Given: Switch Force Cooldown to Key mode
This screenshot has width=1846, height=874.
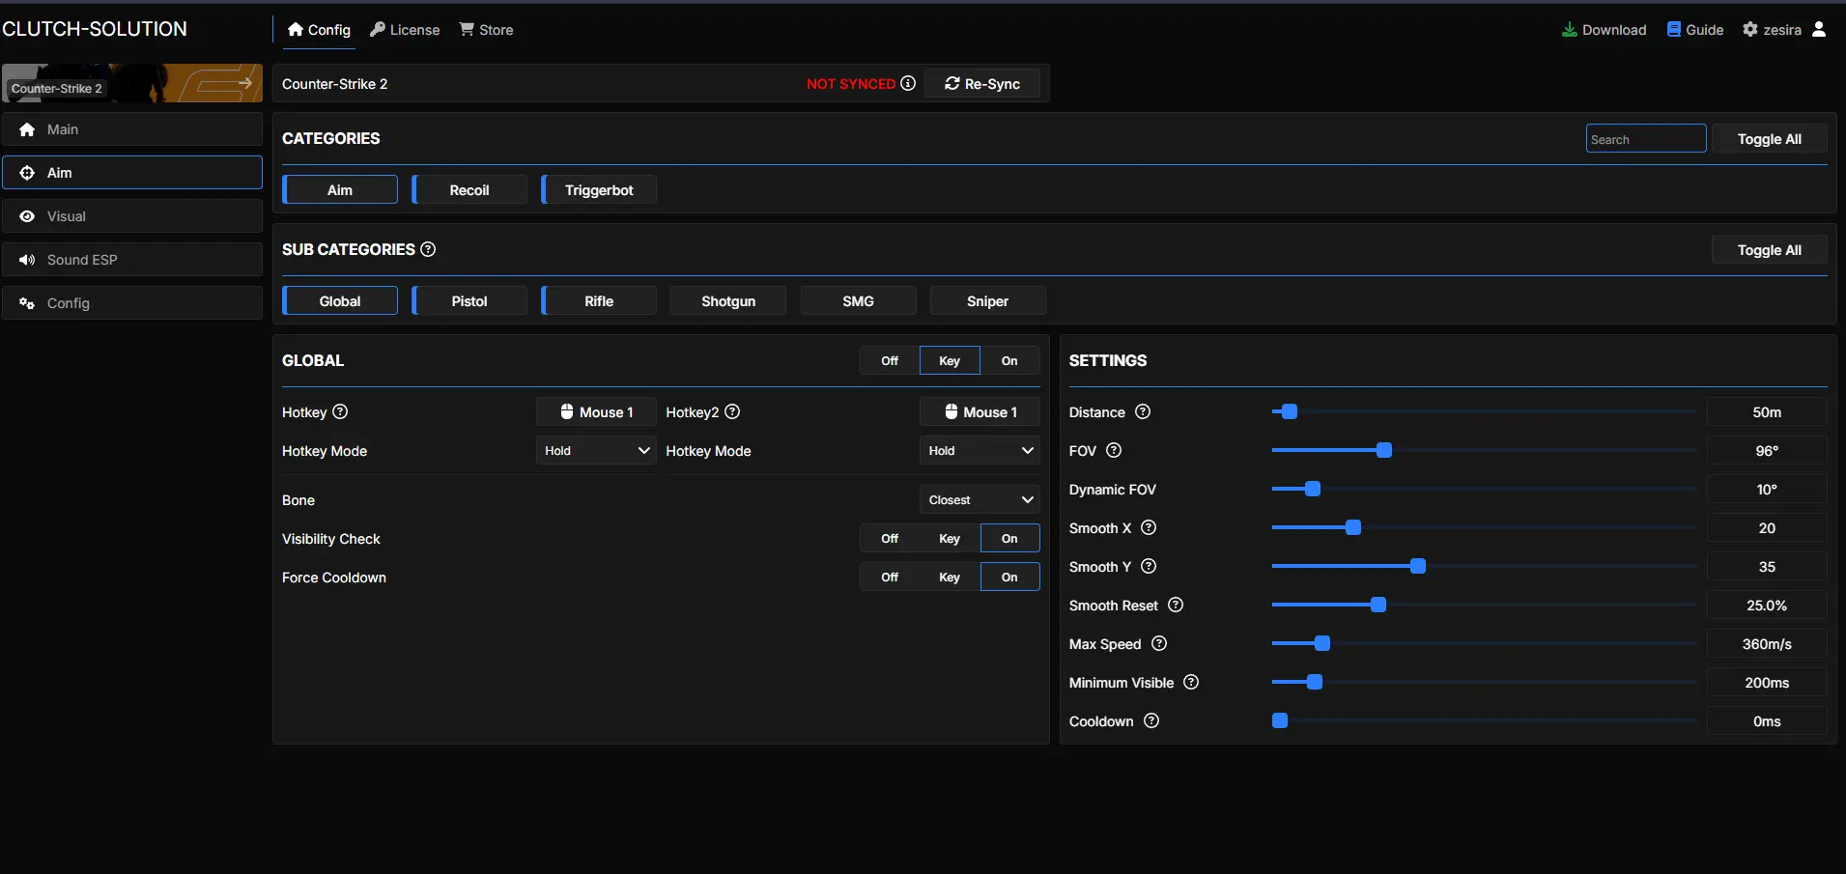Looking at the screenshot, I should click(950, 578).
